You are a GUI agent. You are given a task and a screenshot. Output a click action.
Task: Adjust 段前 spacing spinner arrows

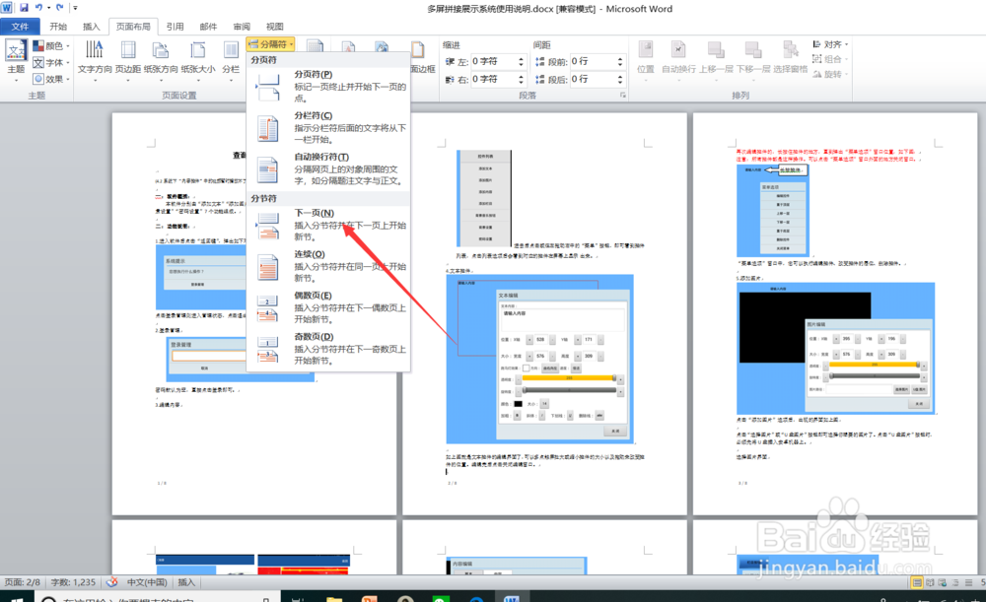click(x=620, y=62)
